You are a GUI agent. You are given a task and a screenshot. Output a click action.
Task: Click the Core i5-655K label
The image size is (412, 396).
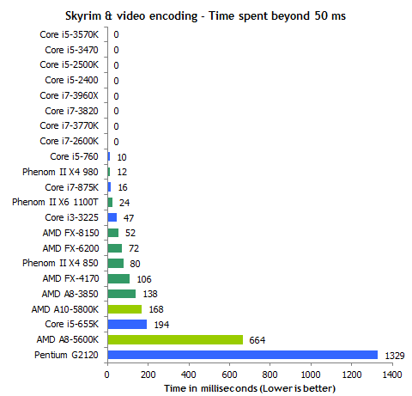coord(71,324)
